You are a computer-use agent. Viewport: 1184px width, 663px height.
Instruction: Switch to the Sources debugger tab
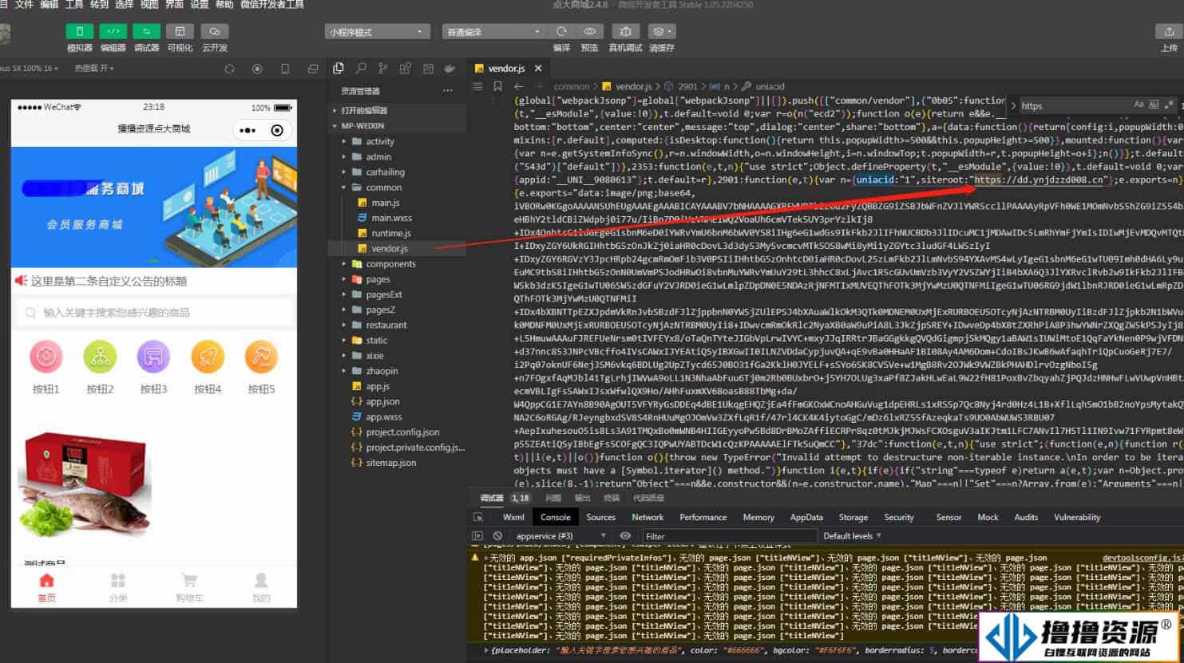[x=600, y=517]
